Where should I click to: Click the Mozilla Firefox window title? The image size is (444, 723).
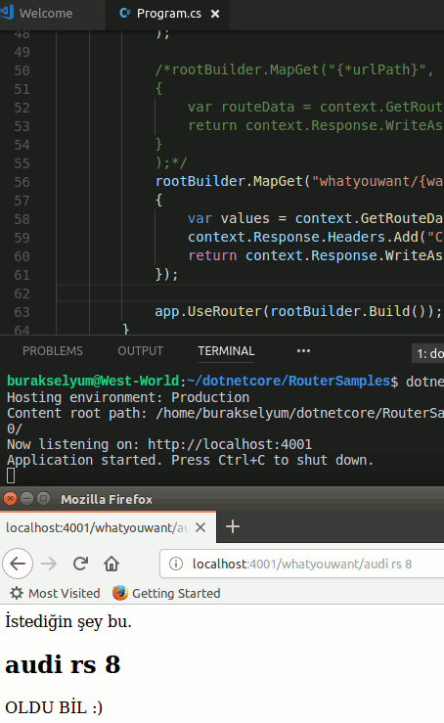click(107, 499)
